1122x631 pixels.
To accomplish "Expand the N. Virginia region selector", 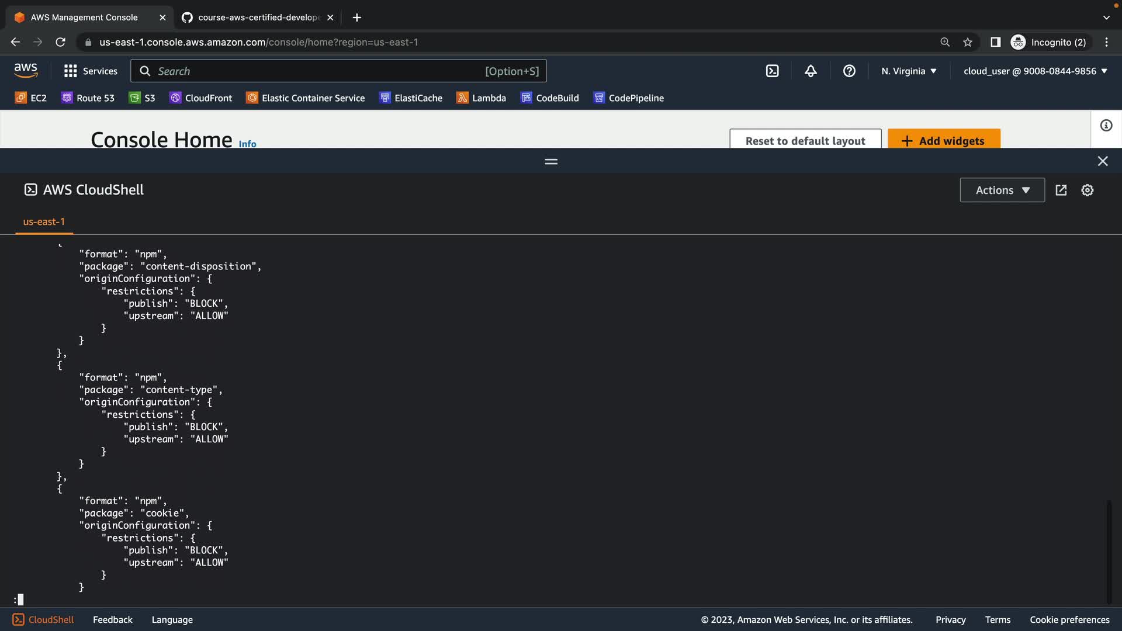I will (x=909, y=71).
